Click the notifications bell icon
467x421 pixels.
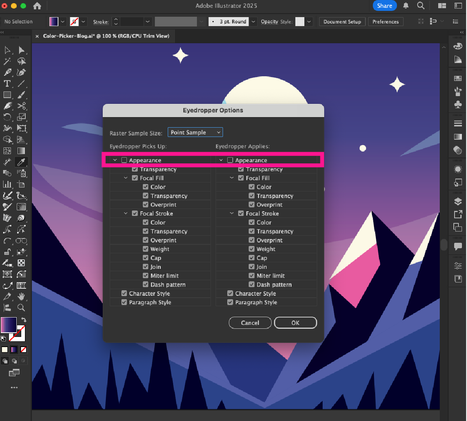406,6
